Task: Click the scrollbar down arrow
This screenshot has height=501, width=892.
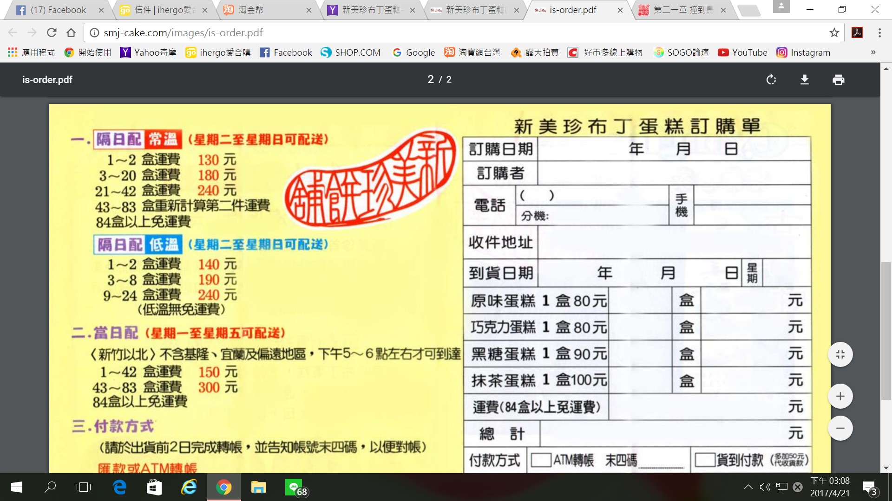Action: (886, 468)
